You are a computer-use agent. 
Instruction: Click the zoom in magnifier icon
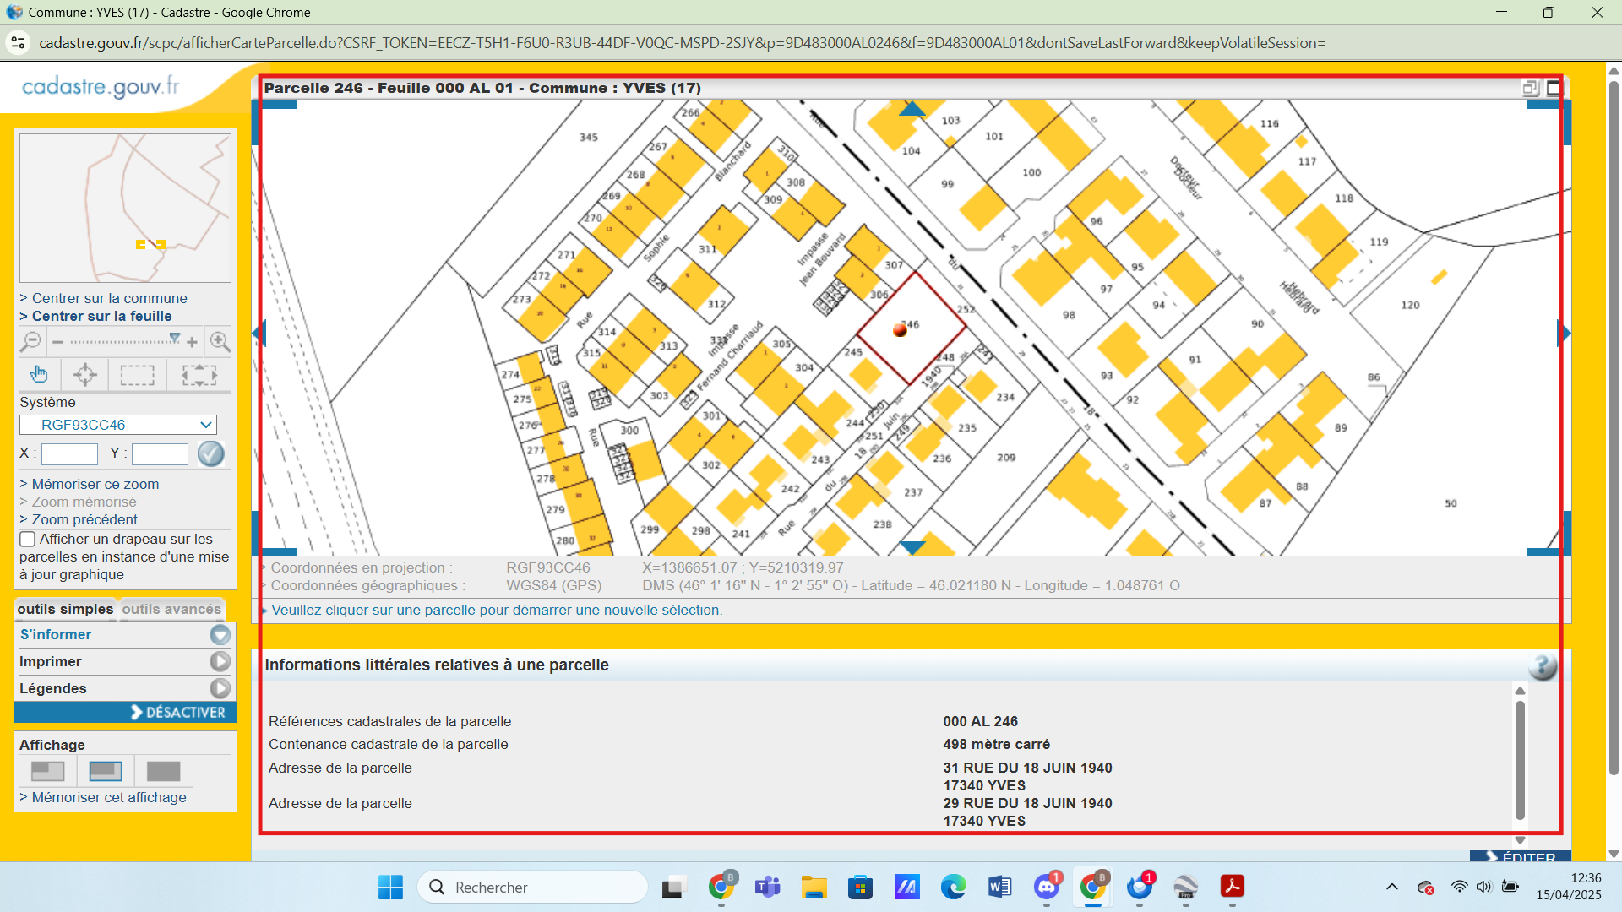pyautogui.click(x=220, y=341)
